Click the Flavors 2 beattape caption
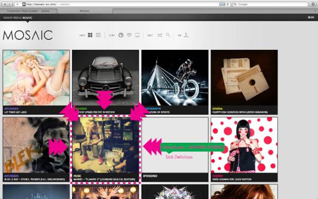The width and height of the screenshot is (318, 199). 104,179
